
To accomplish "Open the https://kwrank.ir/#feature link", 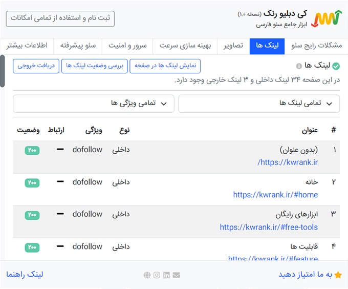I will (x=273, y=258).
